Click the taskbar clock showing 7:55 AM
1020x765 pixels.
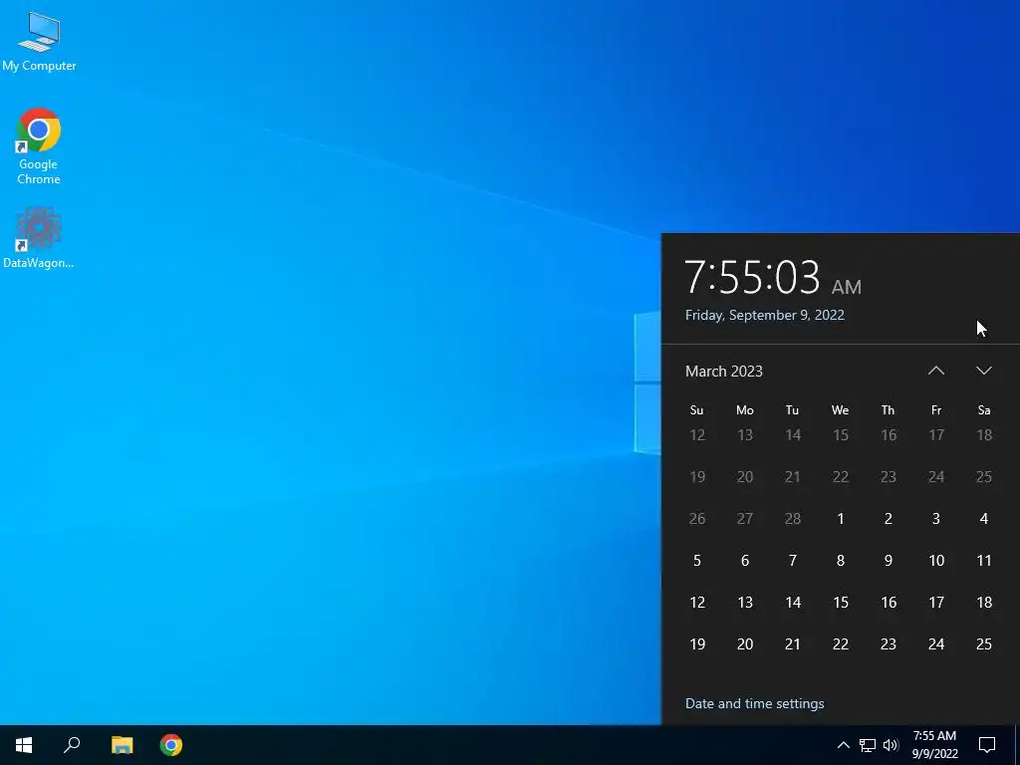[934, 745]
